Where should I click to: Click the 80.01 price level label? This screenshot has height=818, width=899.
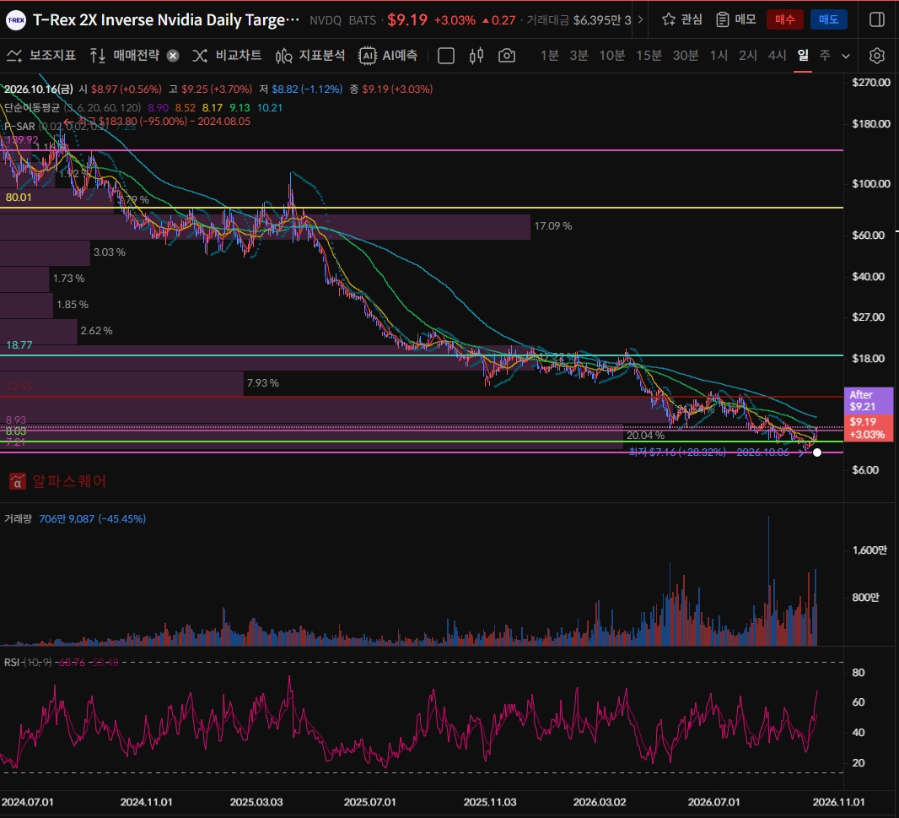[x=19, y=197]
